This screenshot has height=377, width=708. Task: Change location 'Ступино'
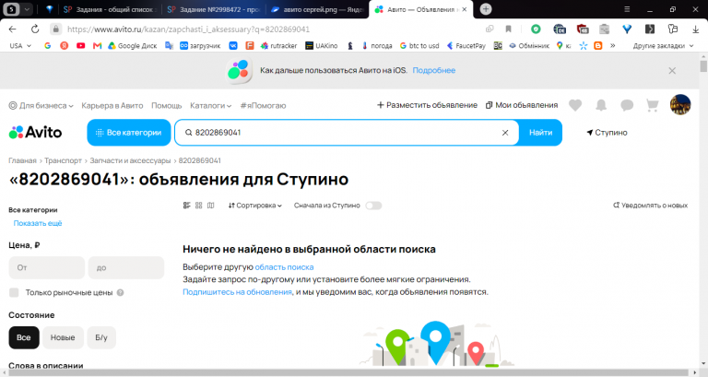coord(607,133)
